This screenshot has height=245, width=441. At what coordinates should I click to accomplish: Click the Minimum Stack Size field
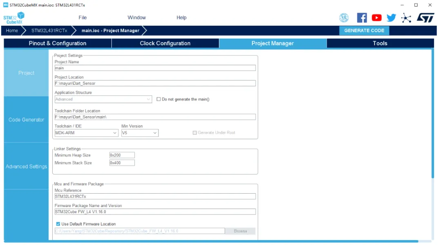click(122, 163)
